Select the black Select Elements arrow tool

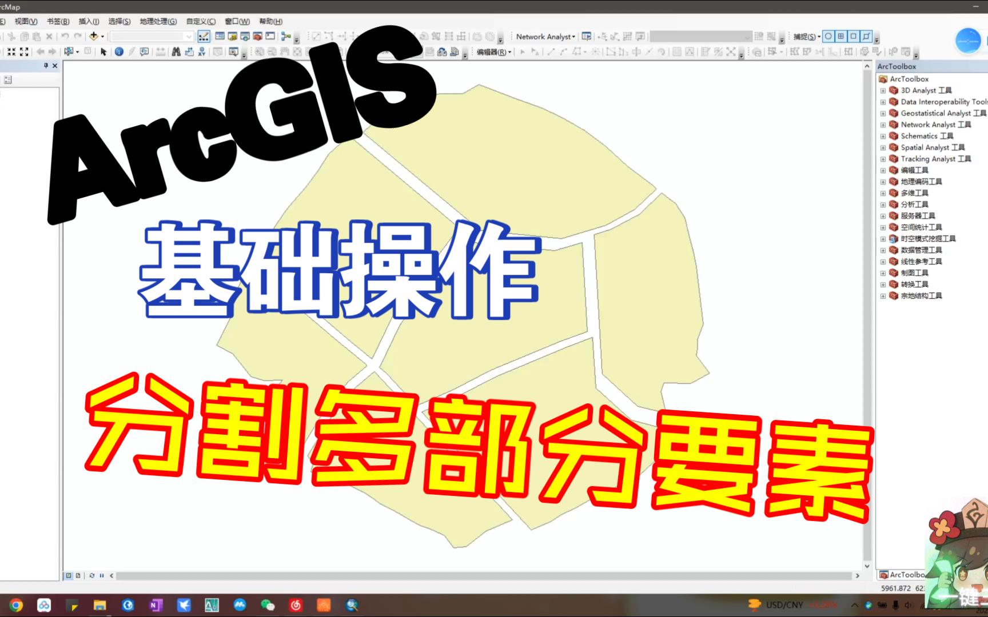(103, 51)
